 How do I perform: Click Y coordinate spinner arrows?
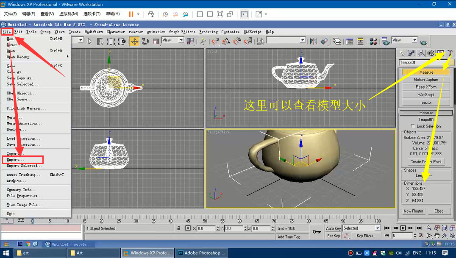245,228
